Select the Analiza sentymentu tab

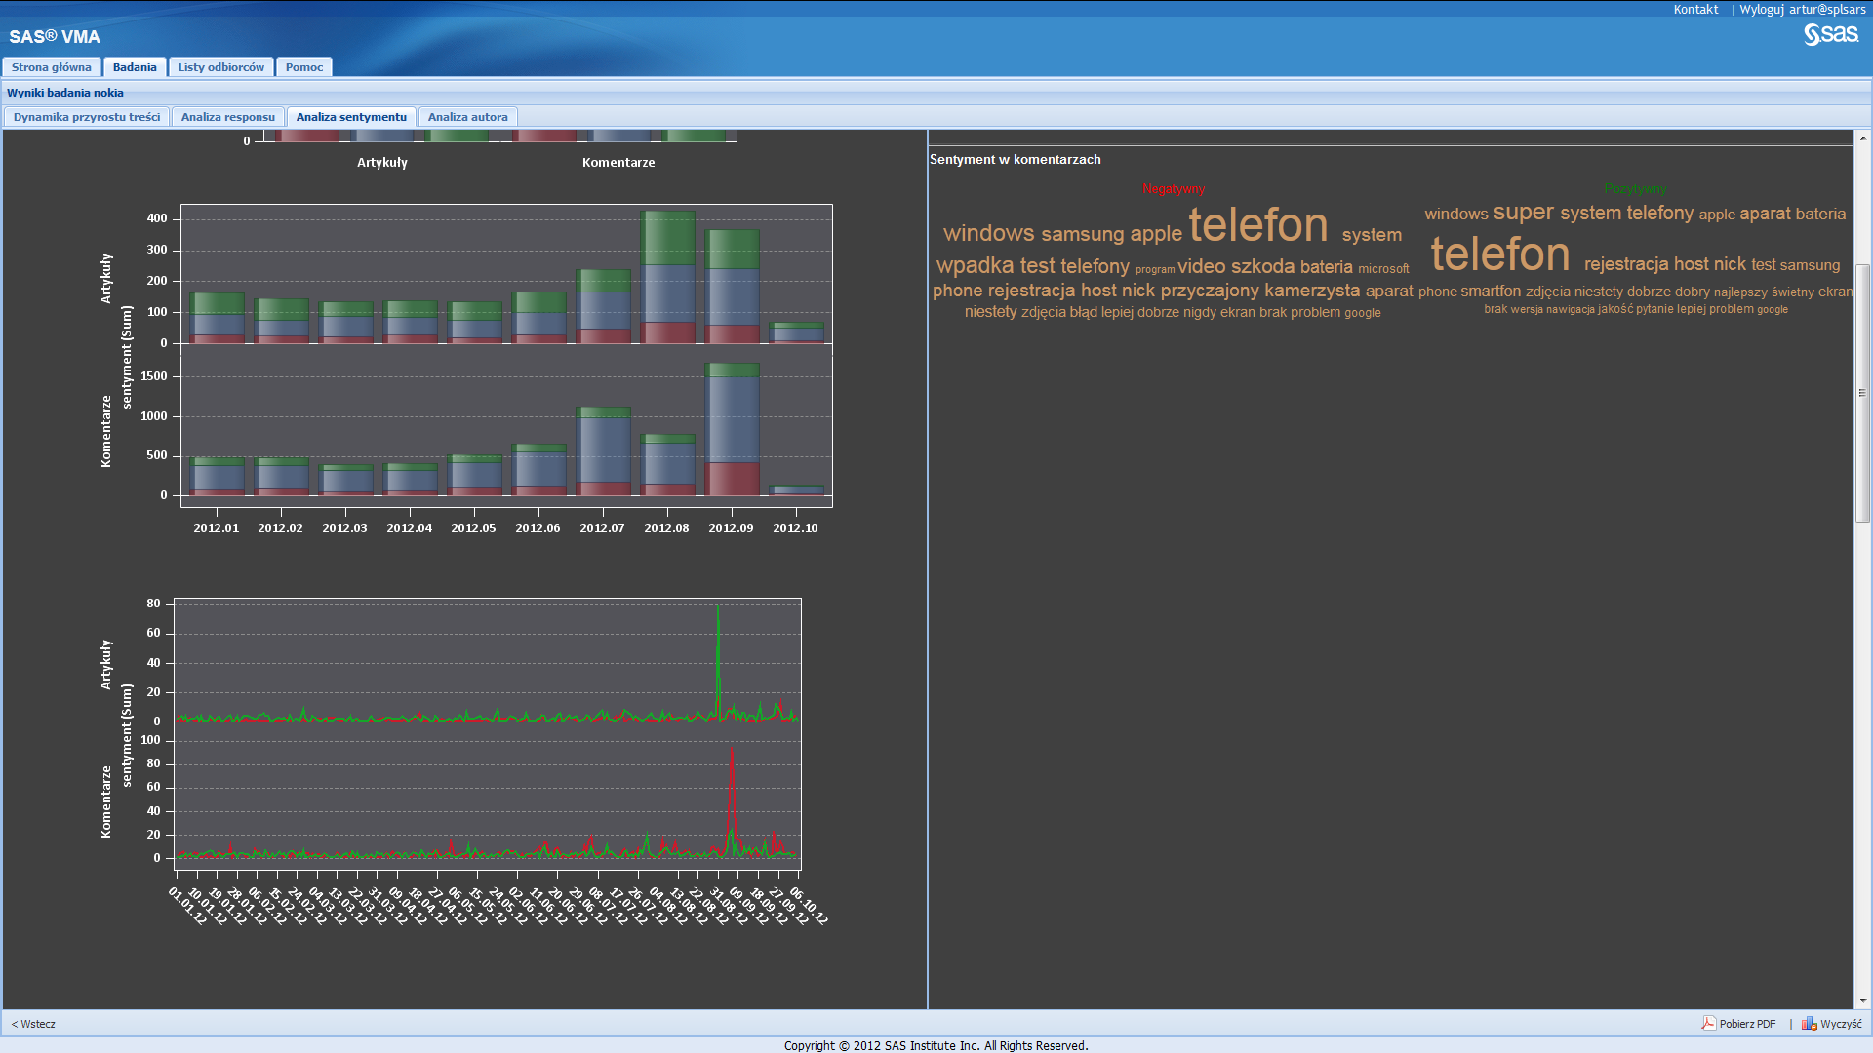click(x=351, y=117)
